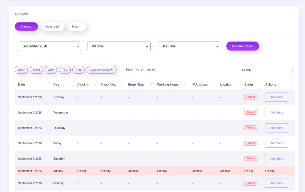
Task: Sort by IP Address column arrows
Action: (x=213, y=85)
